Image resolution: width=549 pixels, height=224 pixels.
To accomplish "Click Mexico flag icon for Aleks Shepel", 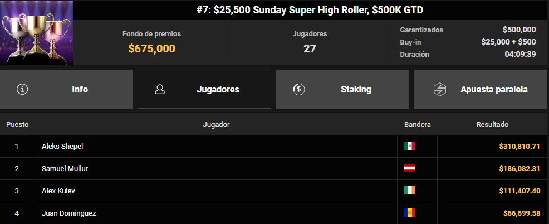I will pos(410,146).
